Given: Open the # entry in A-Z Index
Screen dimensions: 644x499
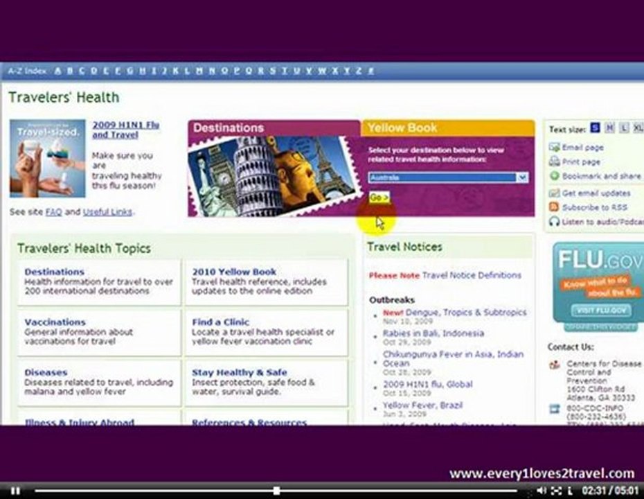Looking at the screenshot, I should coord(370,71).
